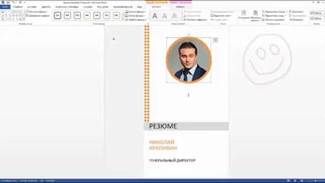Viewport: 325px width, 183px height.
Task: Switch to the ГЛАВНАЯ ribbon tab
Action: [18, 7]
